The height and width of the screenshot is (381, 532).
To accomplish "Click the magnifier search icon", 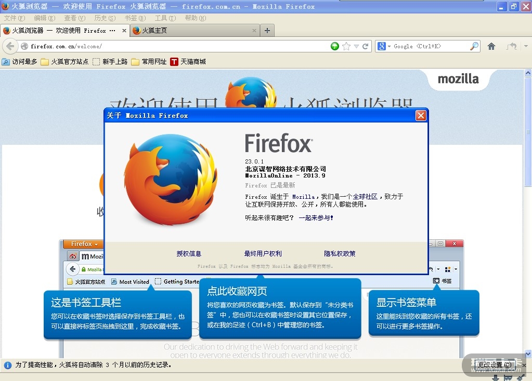I will click(474, 46).
